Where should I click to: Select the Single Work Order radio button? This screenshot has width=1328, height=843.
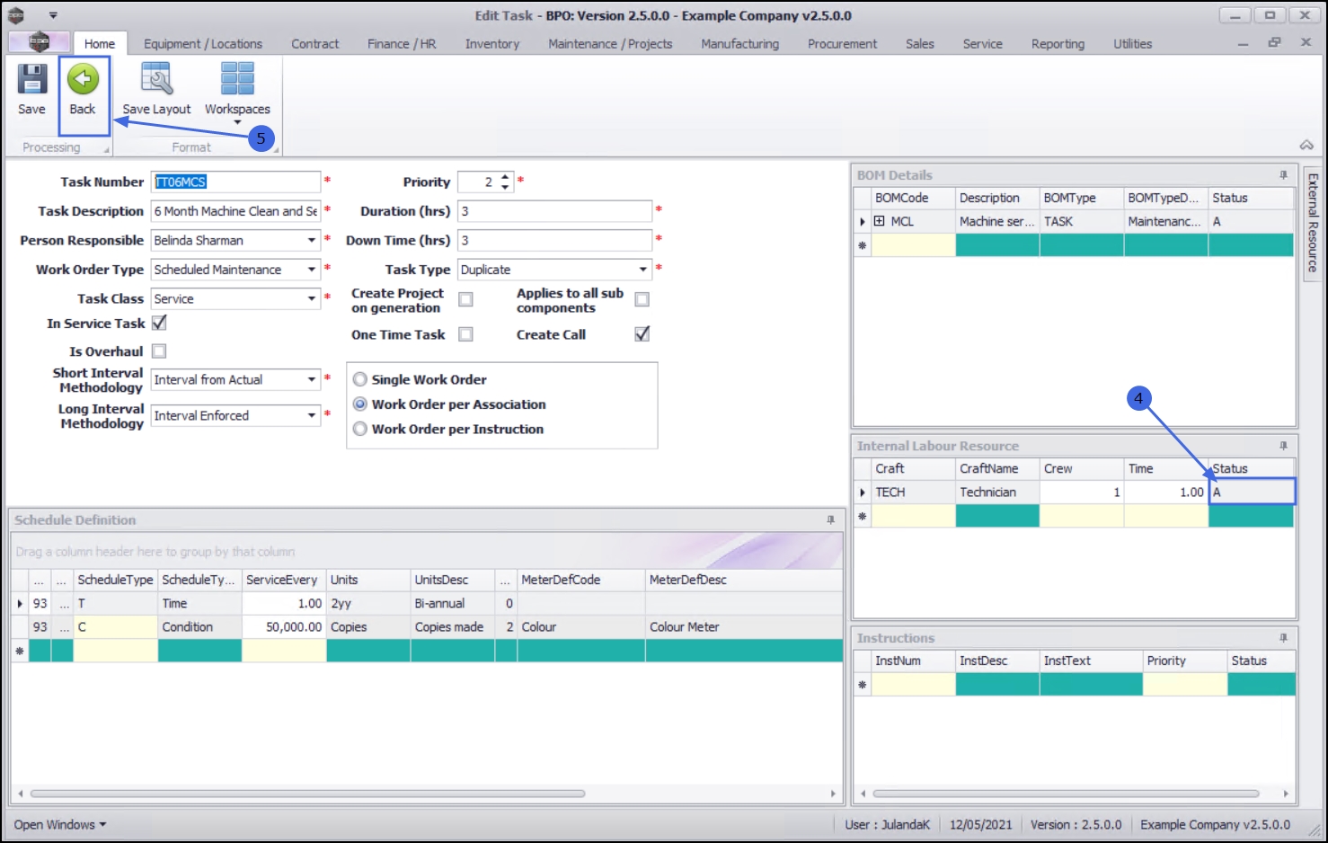tap(360, 379)
